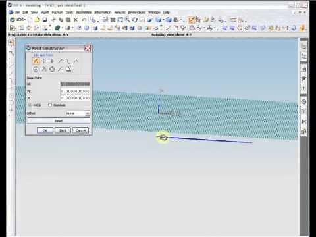Click the Undo arrow toolbar icon
Image resolution: width=316 pixels, height=237 pixels.
pyautogui.click(x=84, y=20)
